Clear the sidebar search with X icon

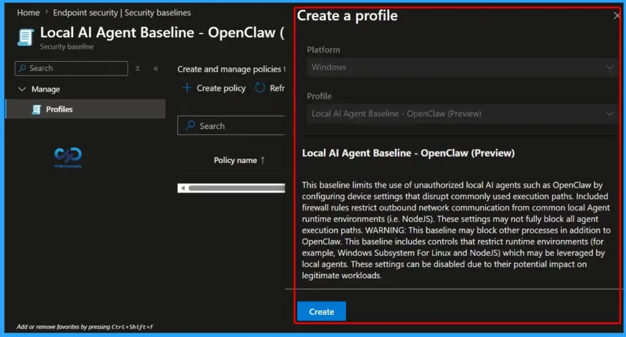point(138,68)
